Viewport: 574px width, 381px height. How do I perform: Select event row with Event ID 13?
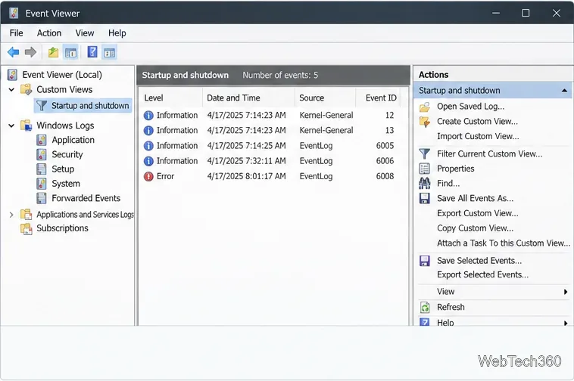pyautogui.click(x=271, y=131)
